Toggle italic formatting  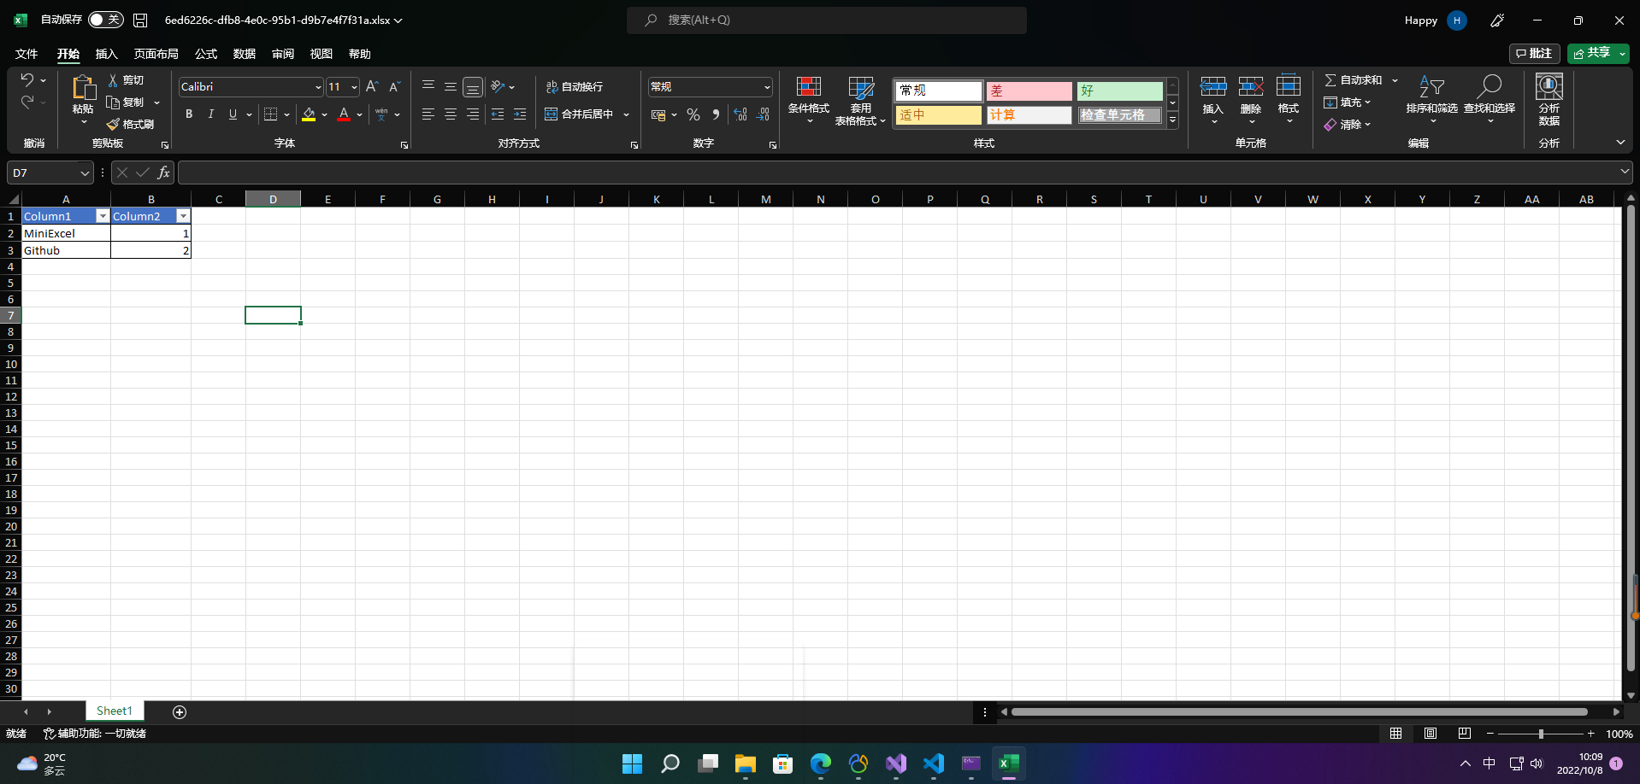point(210,114)
